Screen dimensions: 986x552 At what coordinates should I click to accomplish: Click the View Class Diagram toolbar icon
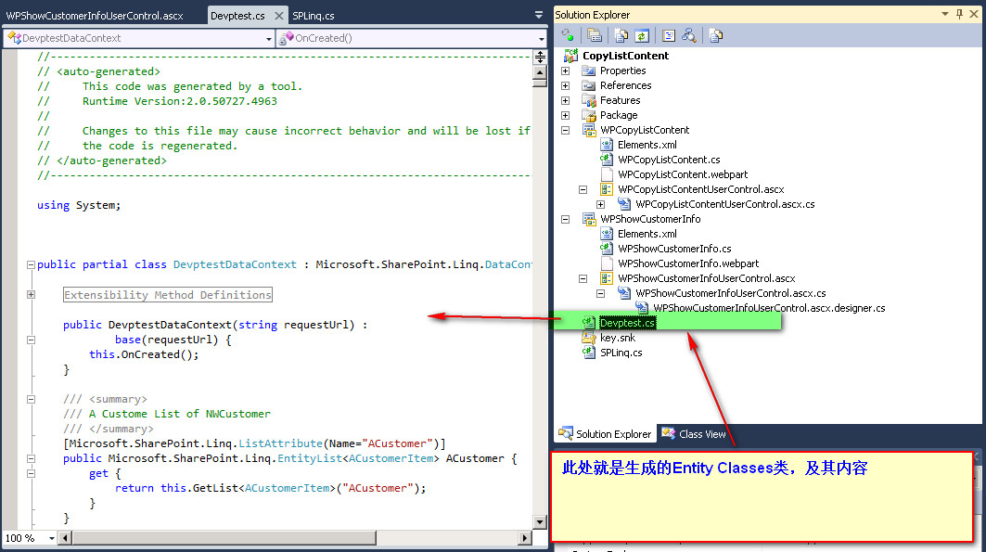pyautogui.click(x=688, y=35)
